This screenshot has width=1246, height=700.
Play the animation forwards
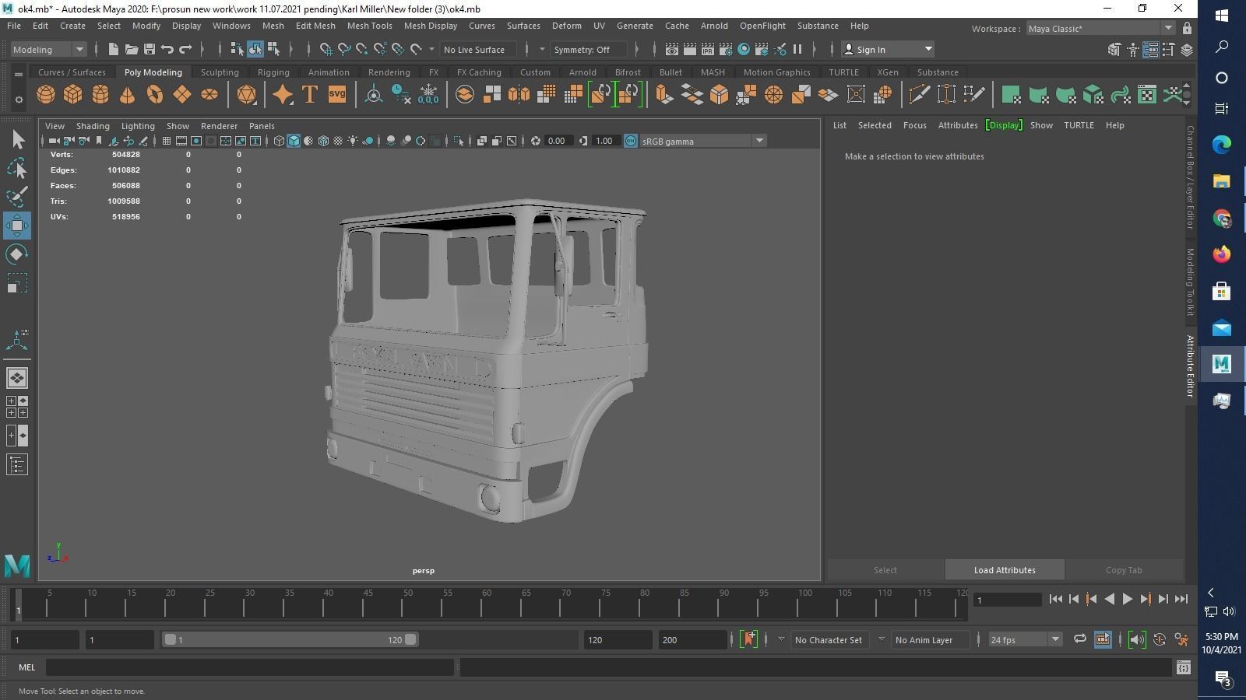click(x=1127, y=599)
